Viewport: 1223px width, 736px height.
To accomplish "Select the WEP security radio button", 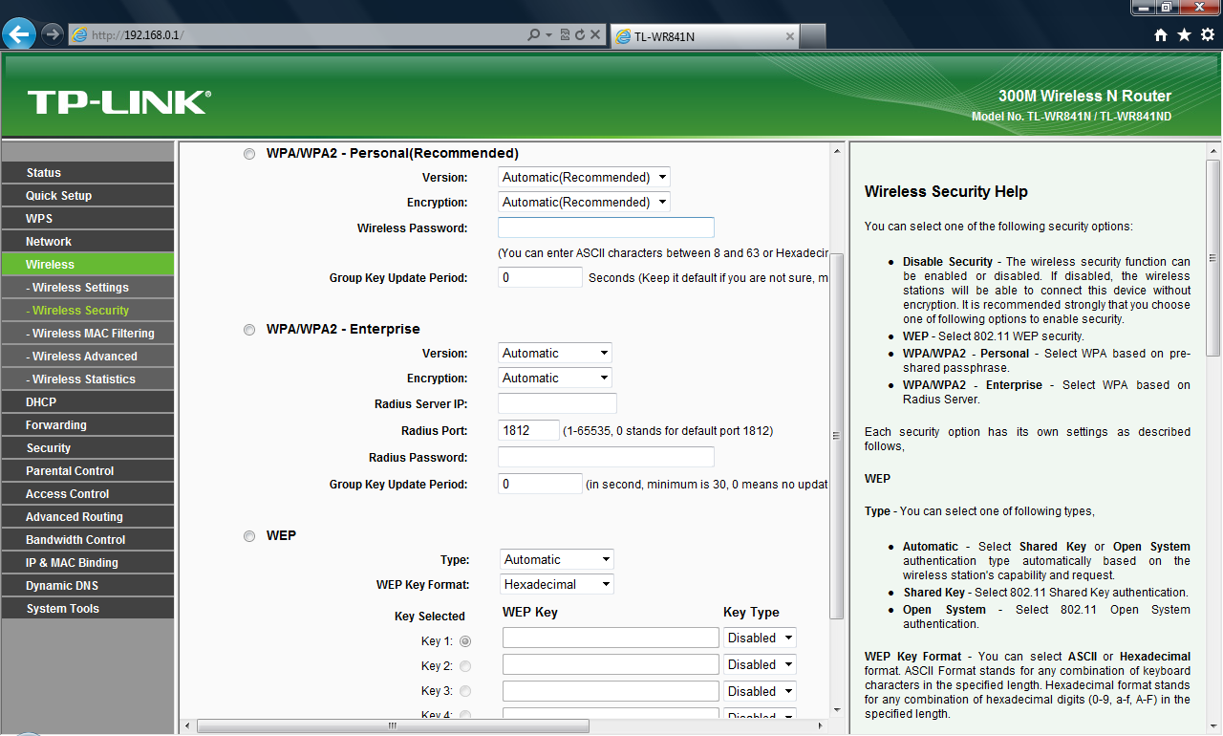I will point(249,536).
